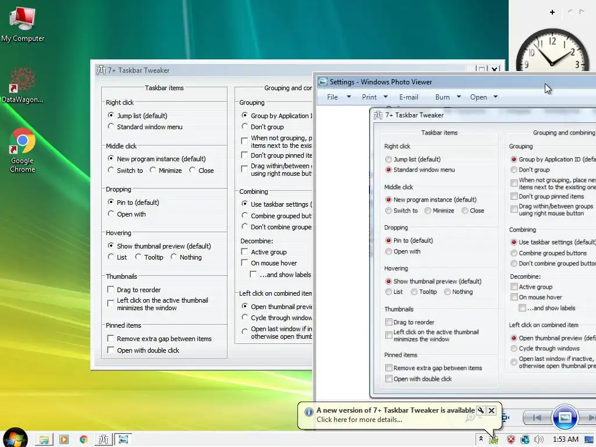Screen dimensions: 596x447
Task: Select Jump list (default) in background Tweaker window
Action: click(137, 116)
